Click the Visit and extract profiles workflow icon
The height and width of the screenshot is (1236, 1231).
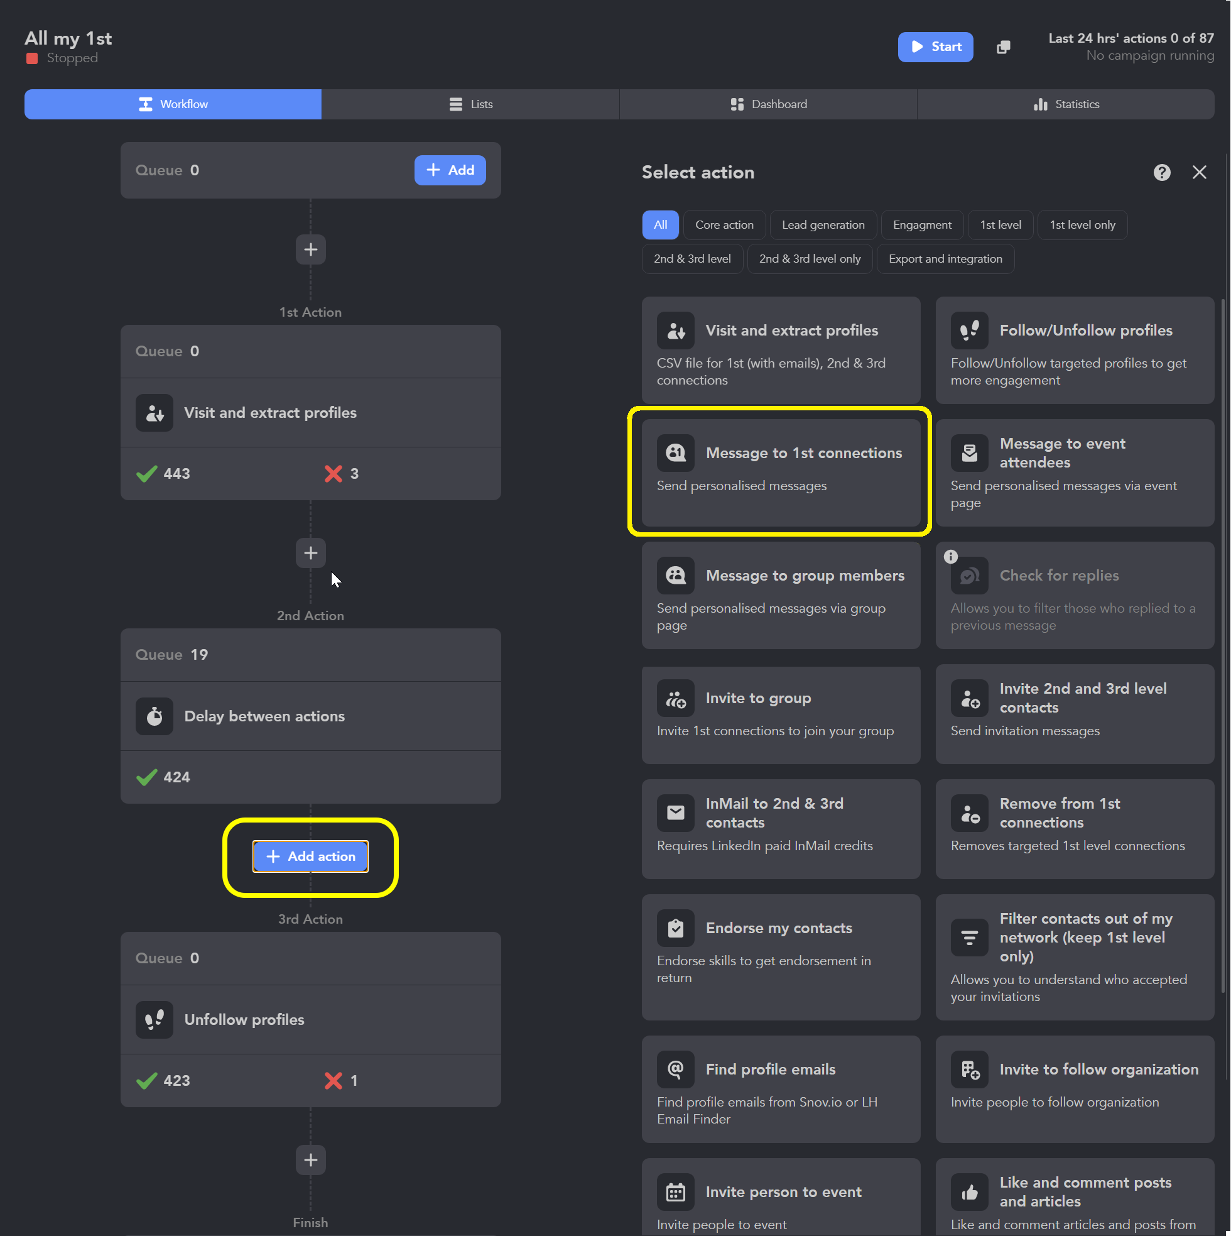click(154, 413)
